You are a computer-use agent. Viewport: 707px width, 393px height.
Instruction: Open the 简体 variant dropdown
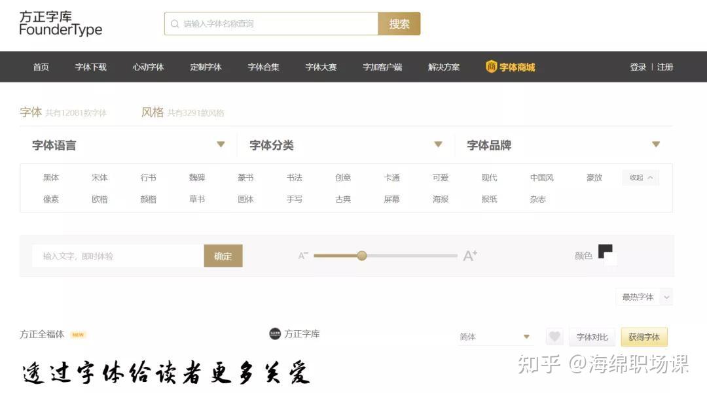[x=495, y=337]
